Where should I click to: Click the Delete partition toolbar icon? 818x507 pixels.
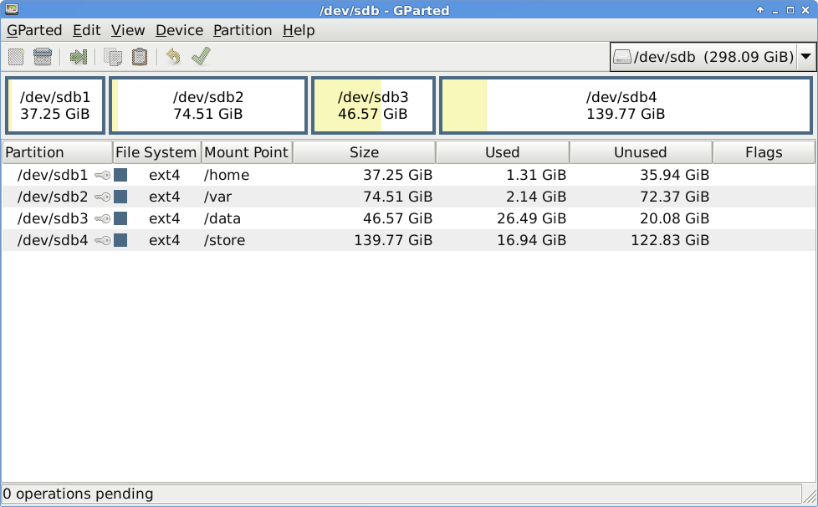coord(43,57)
